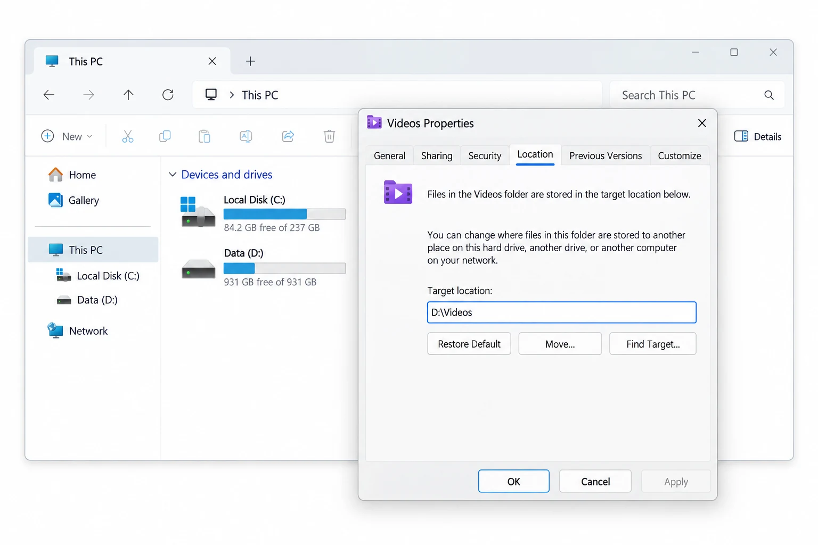Click the Move... button
The image size is (818, 545).
(x=560, y=344)
